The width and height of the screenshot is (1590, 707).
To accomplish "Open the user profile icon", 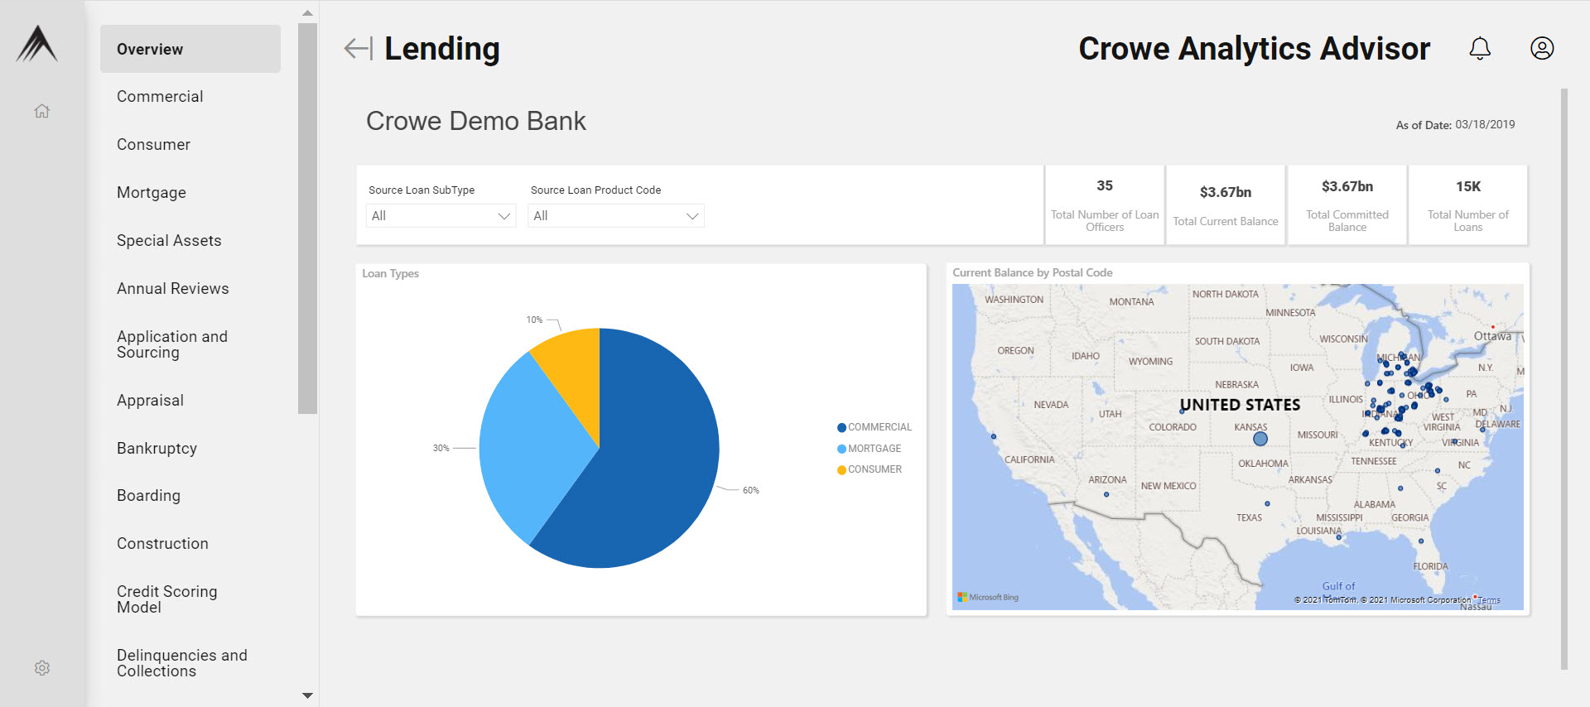I will click(1541, 49).
